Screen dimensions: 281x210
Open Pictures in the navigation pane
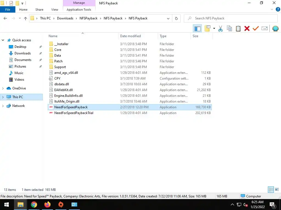20,66
